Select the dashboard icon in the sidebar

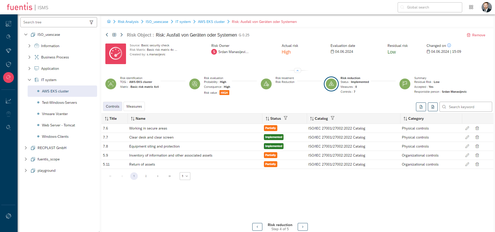8,23
